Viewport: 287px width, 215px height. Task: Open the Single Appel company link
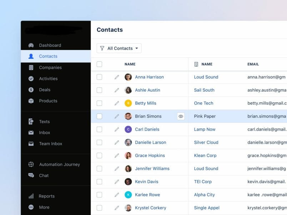pos(207,208)
